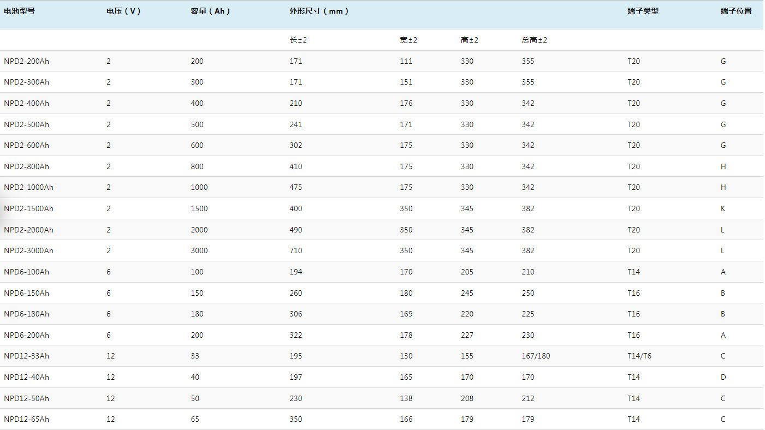Image resolution: width=765 pixels, height=430 pixels.
Task: Click the NPD12-33Ah model name
Action: 26,356
